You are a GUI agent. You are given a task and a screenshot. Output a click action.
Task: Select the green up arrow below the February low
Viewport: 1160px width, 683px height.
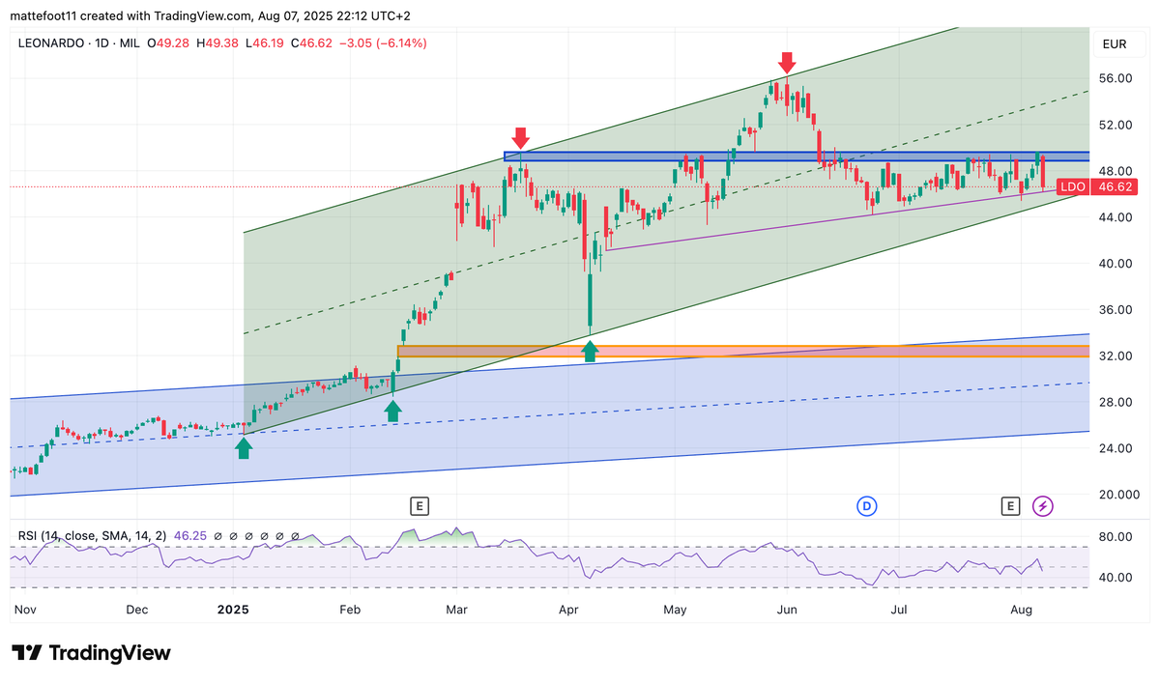point(392,412)
